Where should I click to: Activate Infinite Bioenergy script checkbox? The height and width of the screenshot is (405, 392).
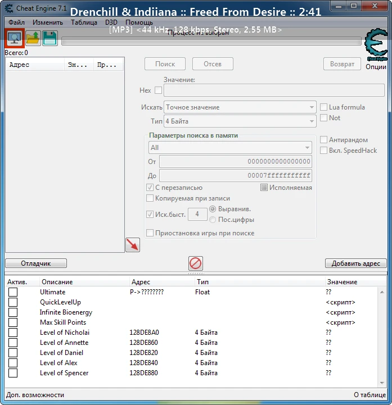[13, 312]
